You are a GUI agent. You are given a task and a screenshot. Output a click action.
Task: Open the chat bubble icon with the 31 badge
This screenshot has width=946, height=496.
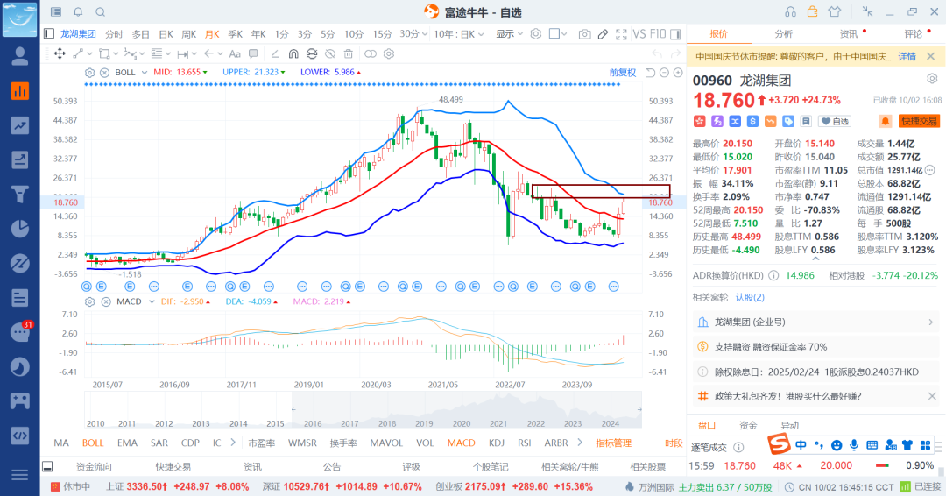point(20,332)
